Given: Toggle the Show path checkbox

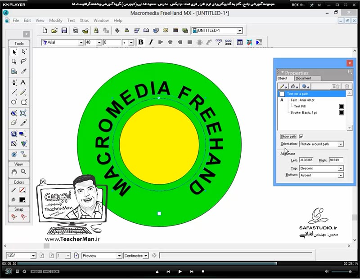Looking at the screenshot, I should pyautogui.click(x=301, y=137).
